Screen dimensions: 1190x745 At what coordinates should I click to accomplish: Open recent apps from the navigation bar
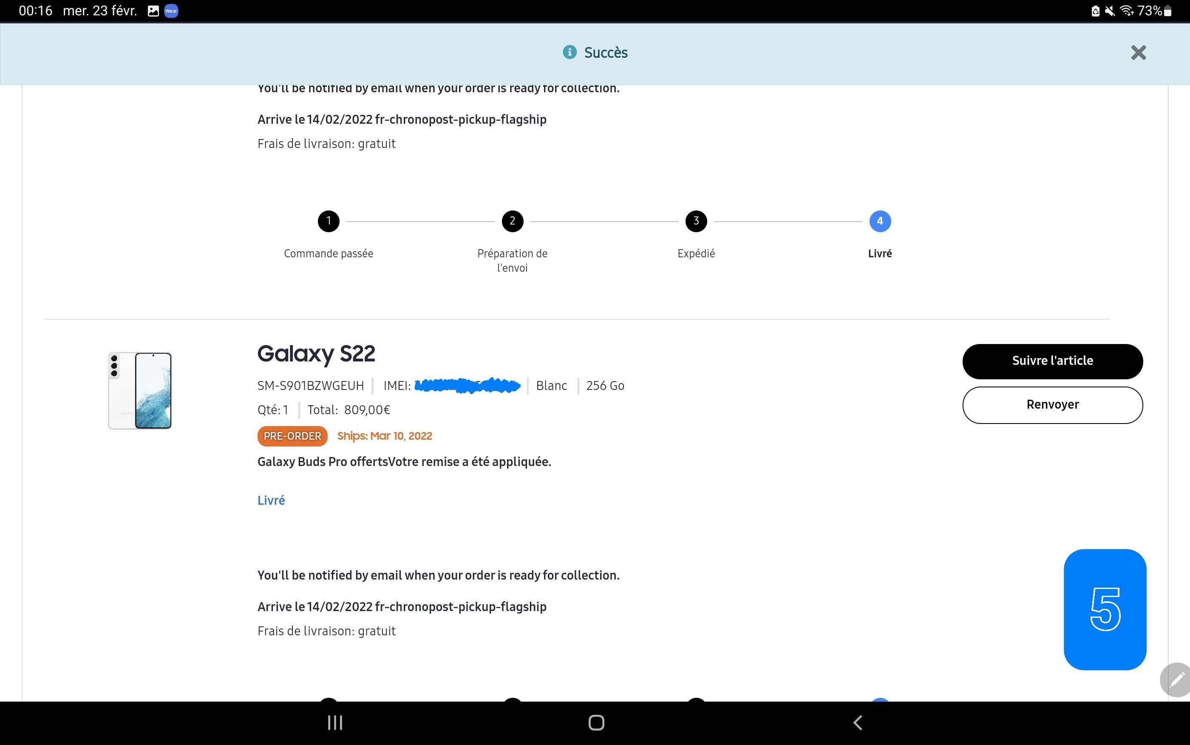coord(335,722)
